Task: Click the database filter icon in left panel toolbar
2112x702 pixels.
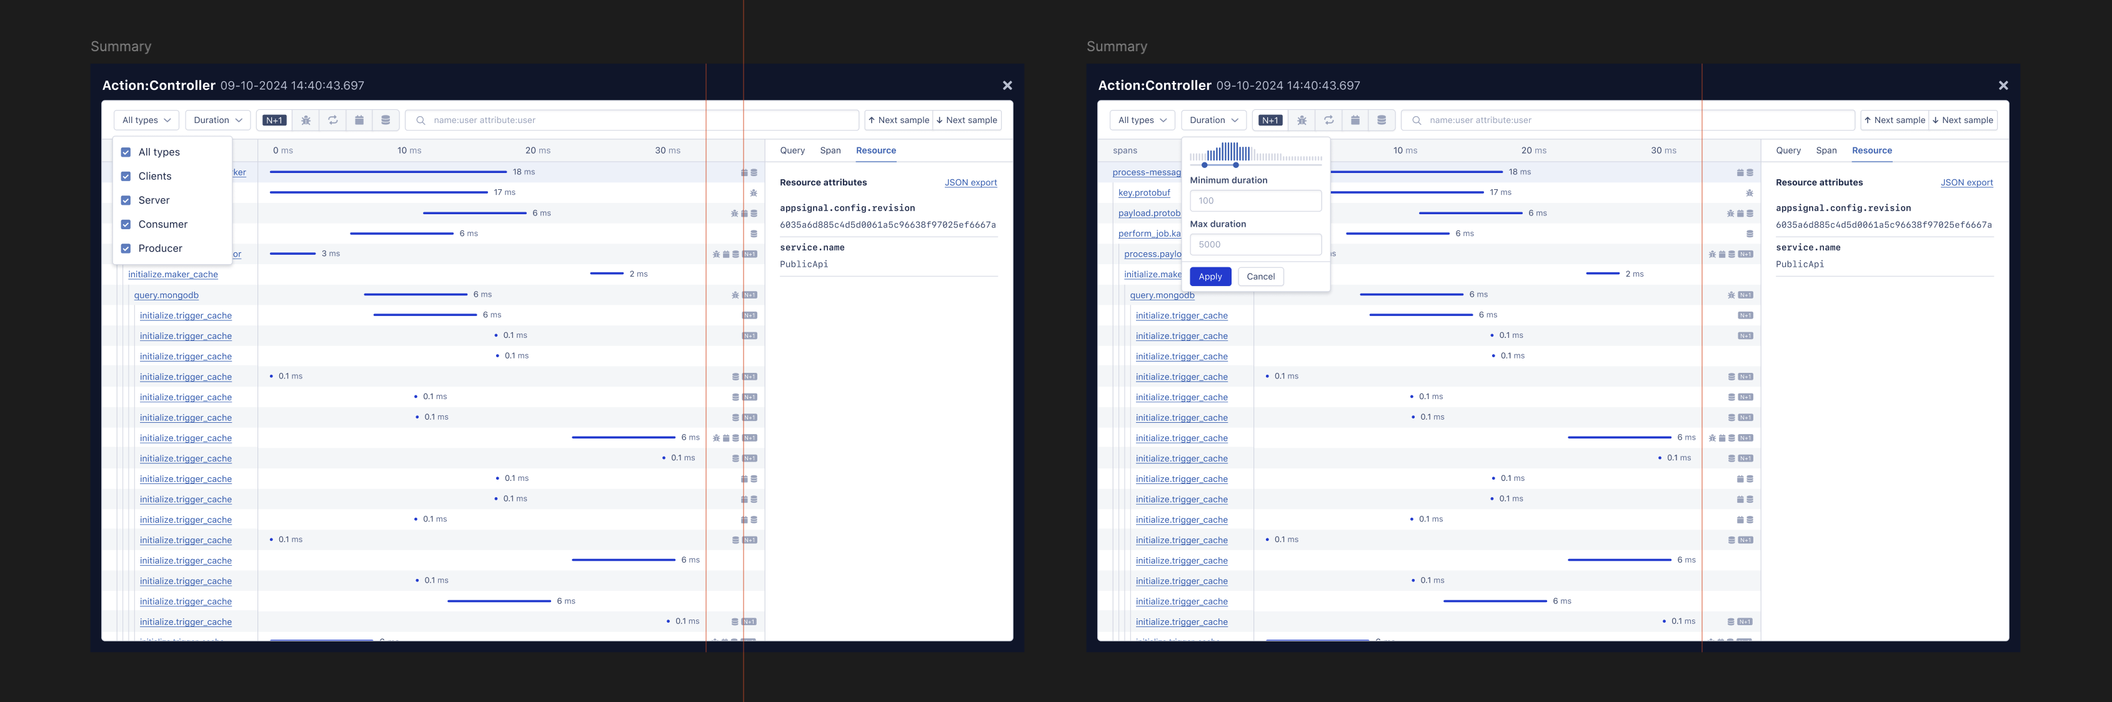Action: (386, 121)
